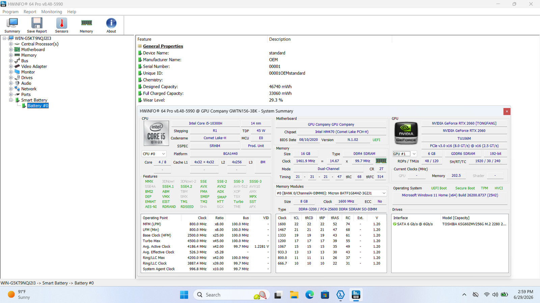
Task: Click the Base Clock (HFM) row
Action: pos(206,235)
